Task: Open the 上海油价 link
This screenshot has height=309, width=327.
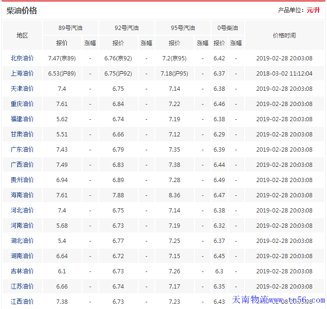Action: tap(22, 73)
